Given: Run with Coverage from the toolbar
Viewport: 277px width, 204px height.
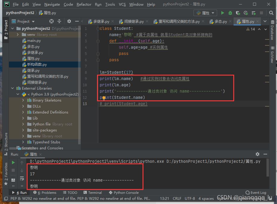Looking at the screenshot, I should [x=238, y=13].
